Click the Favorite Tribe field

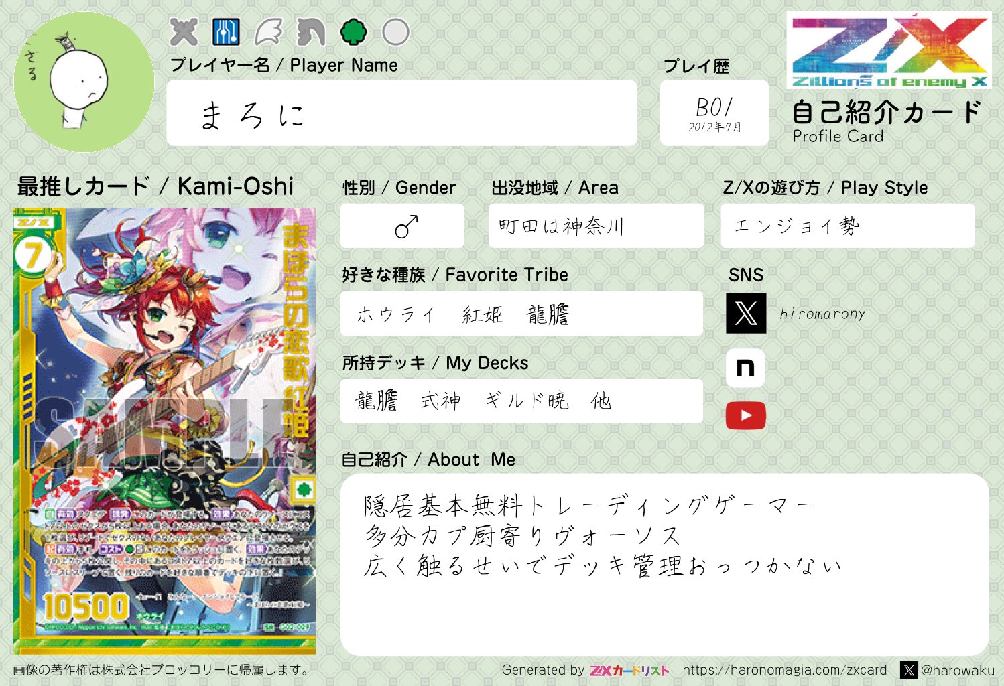tap(521, 314)
